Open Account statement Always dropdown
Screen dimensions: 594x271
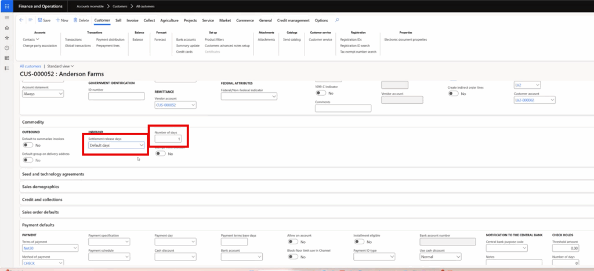click(x=43, y=93)
